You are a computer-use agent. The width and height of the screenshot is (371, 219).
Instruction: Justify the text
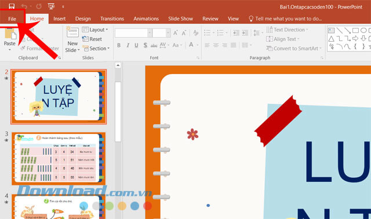[233, 45]
